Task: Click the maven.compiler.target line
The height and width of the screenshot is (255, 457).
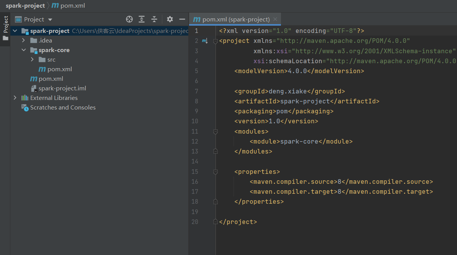Action: tap(341, 191)
